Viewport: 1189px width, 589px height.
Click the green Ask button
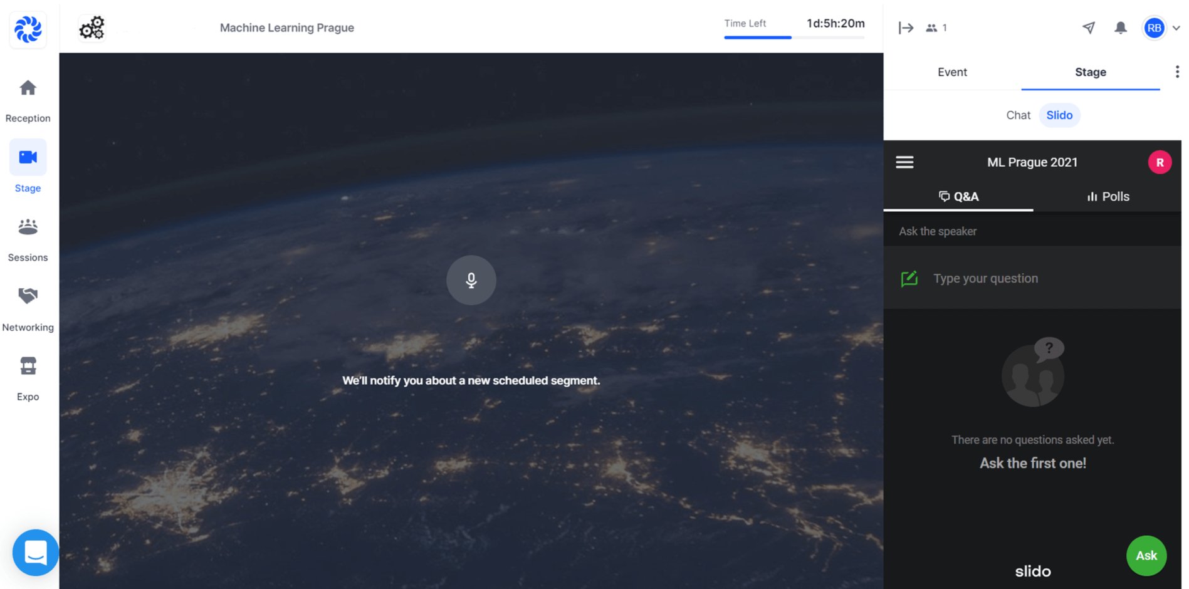(1146, 556)
